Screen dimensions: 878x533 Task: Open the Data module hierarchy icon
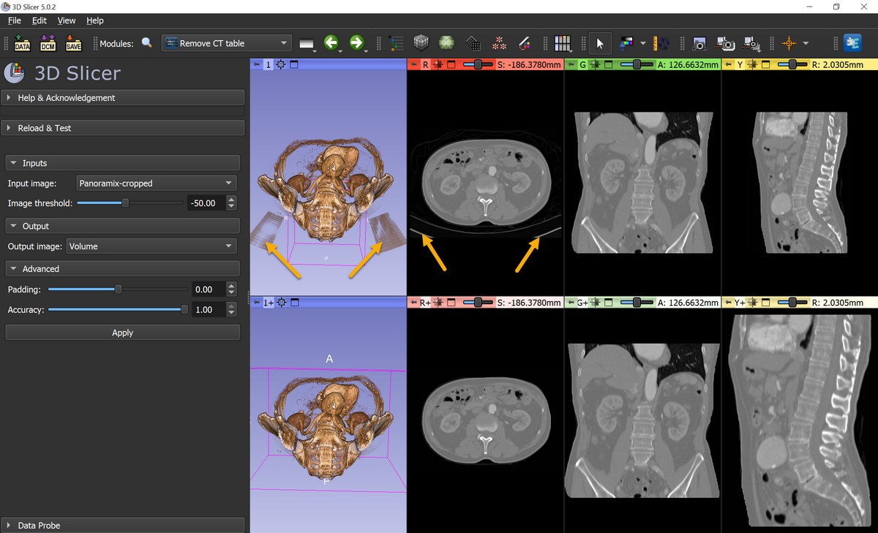pos(396,43)
